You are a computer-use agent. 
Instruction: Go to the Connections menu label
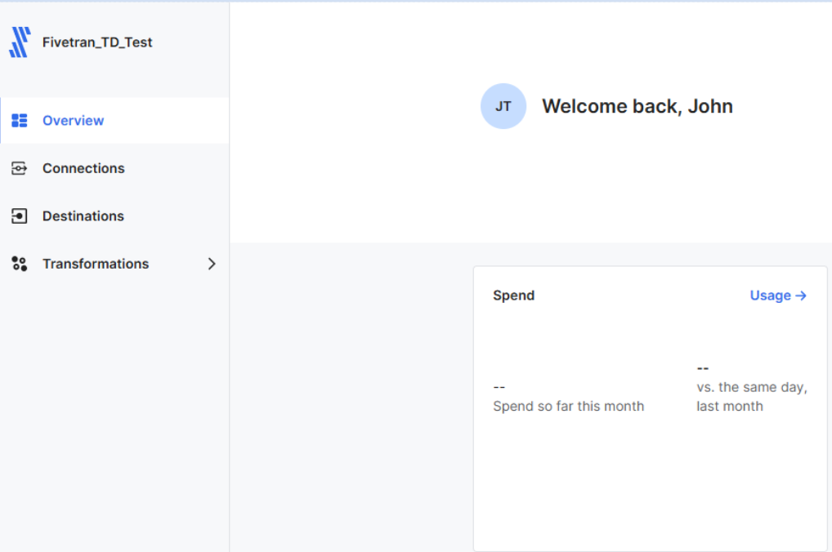pyautogui.click(x=83, y=168)
